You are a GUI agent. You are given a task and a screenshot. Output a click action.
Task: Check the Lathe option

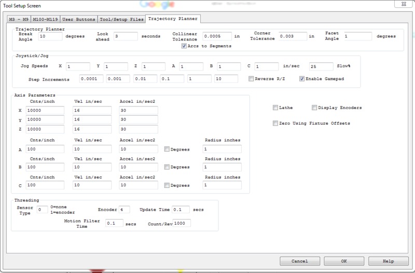(x=275, y=108)
